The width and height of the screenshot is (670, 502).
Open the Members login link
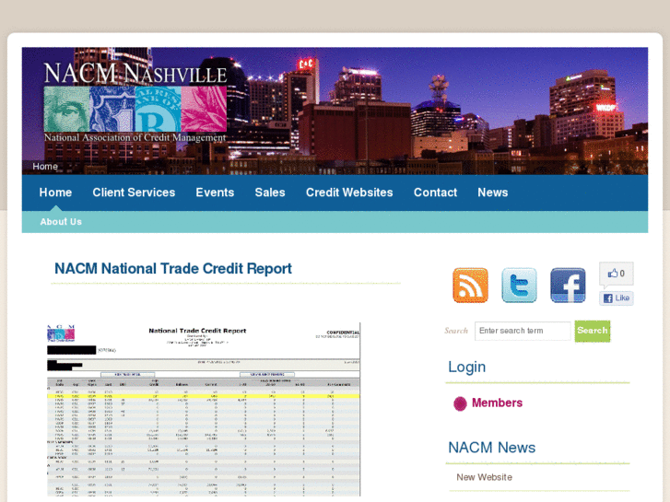497,403
